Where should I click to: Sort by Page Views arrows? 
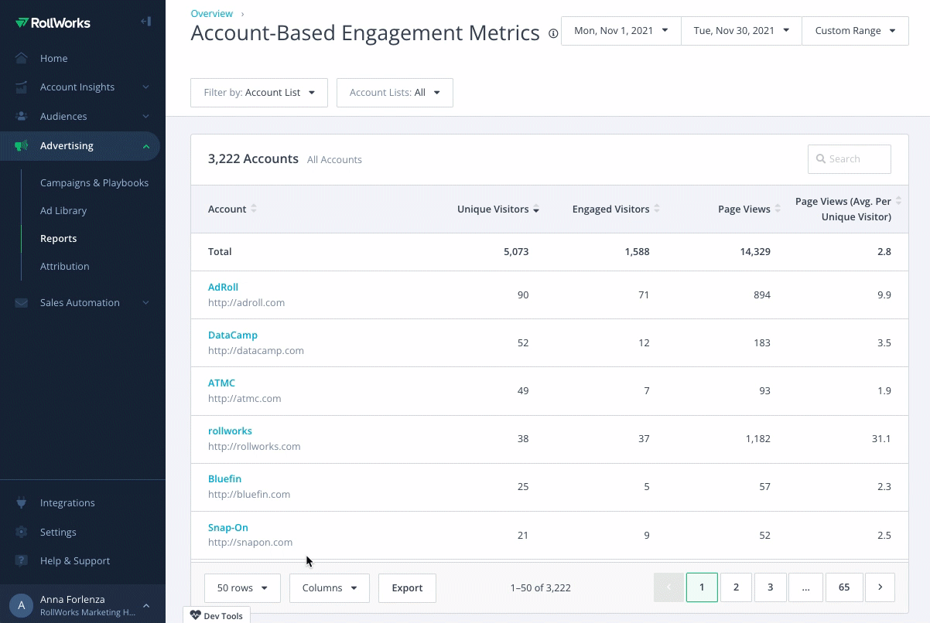tap(778, 209)
